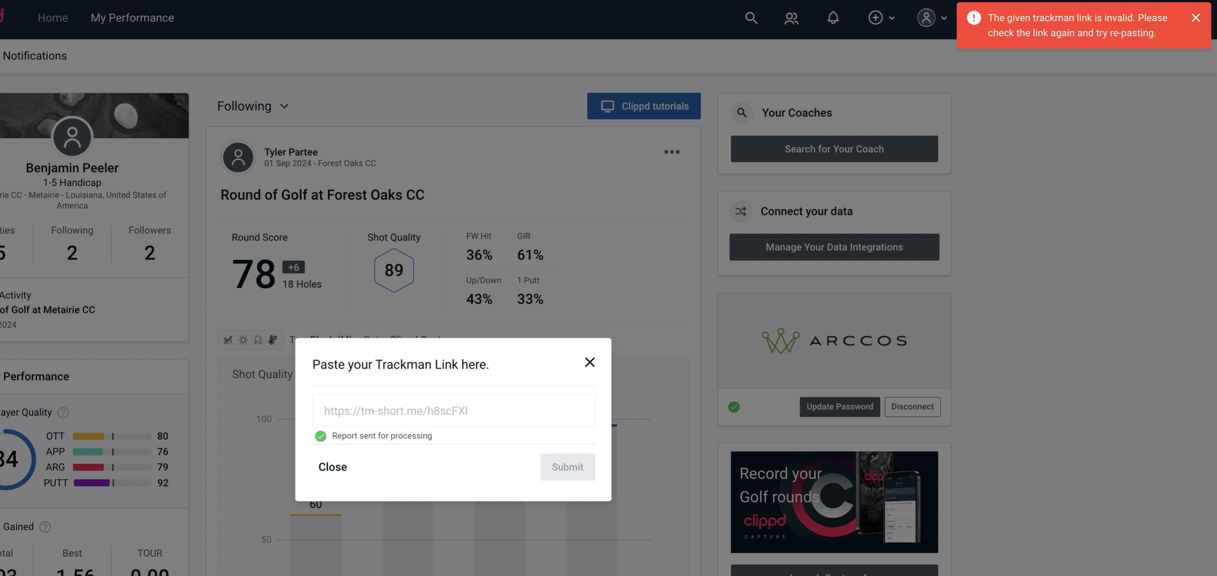This screenshot has height=576, width=1217.
Task: Click the Shot Quality hexagon icon
Action: coord(393,270)
